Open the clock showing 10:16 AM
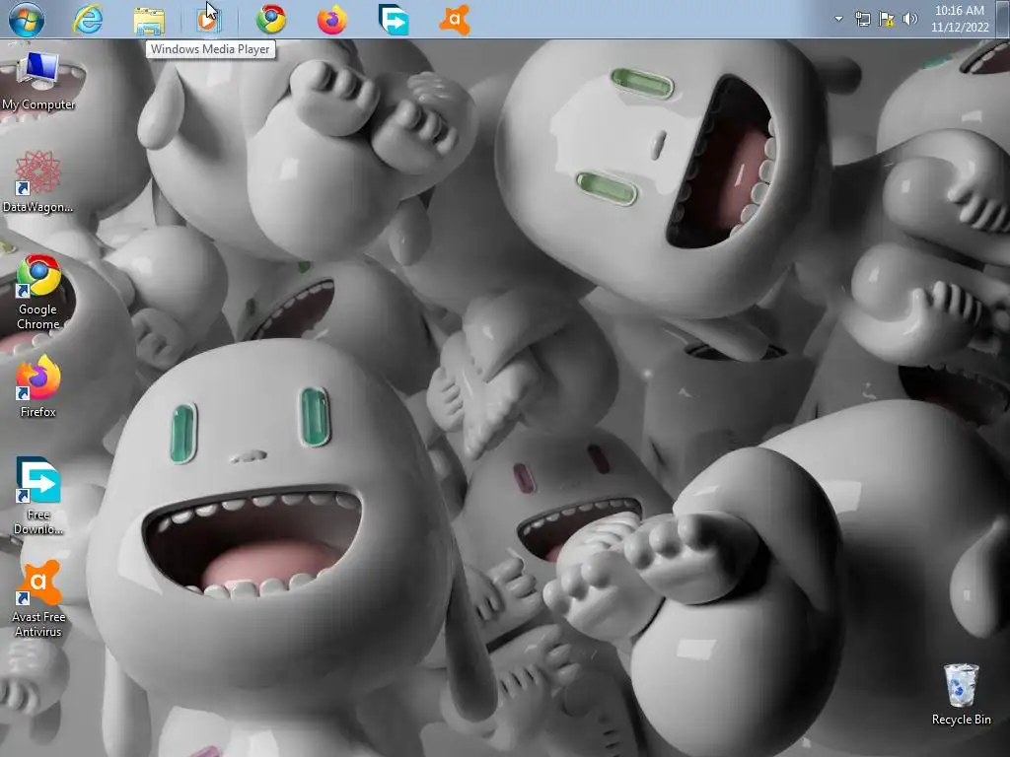The width and height of the screenshot is (1010, 757). tap(960, 20)
